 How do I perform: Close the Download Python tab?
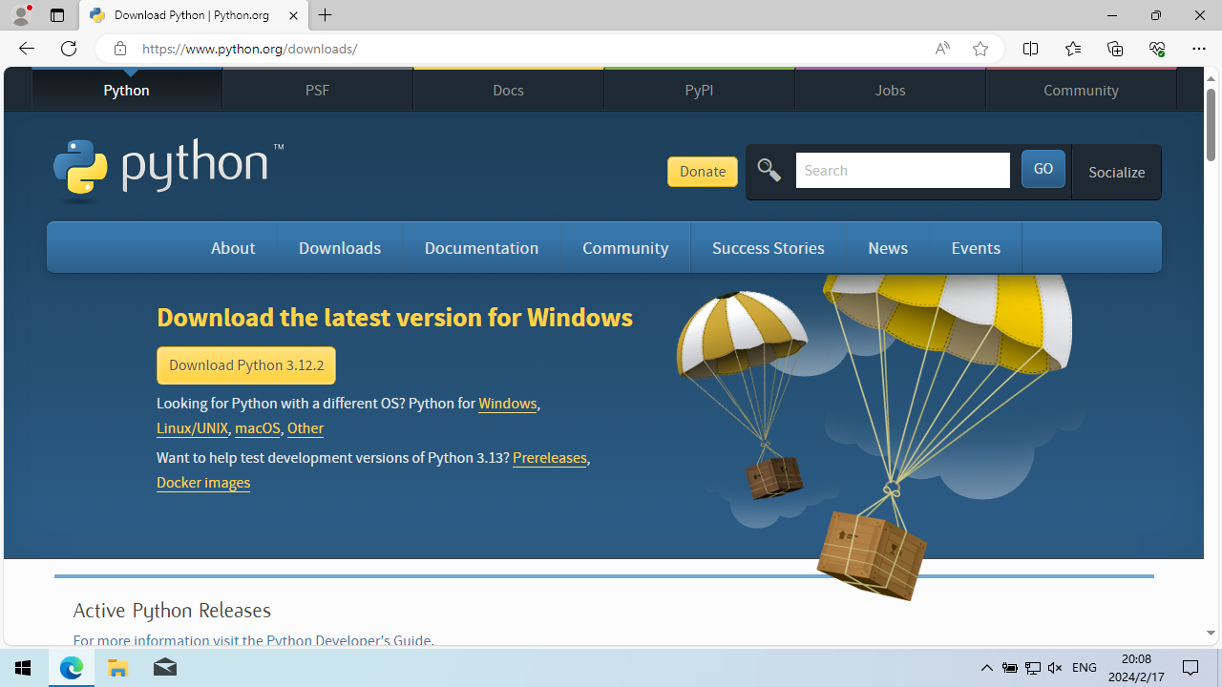coord(293,15)
